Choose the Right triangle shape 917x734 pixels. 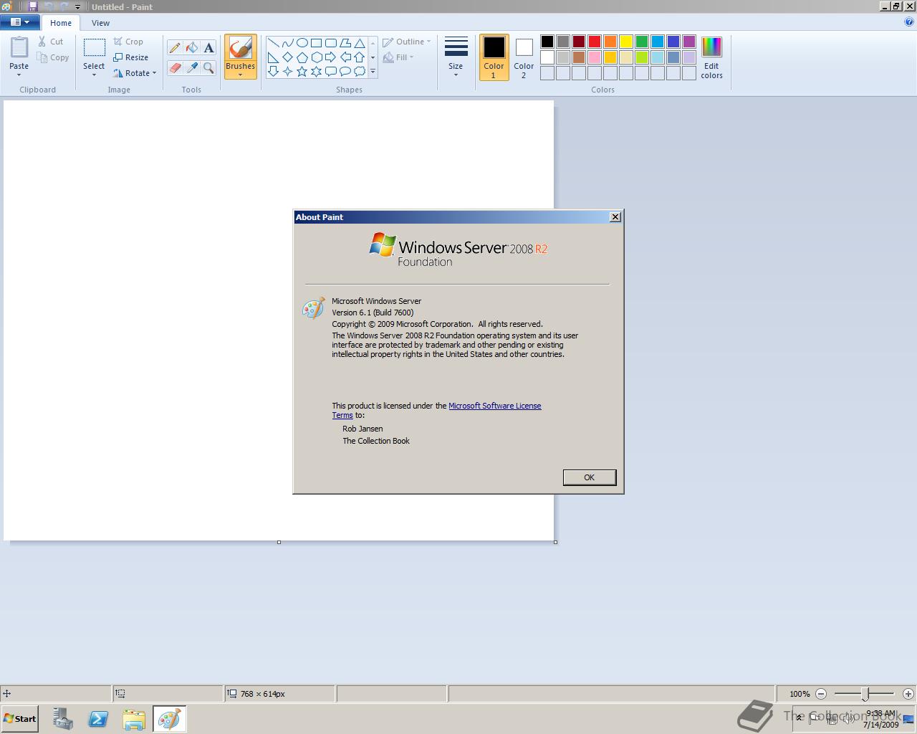pyautogui.click(x=273, y=57)
